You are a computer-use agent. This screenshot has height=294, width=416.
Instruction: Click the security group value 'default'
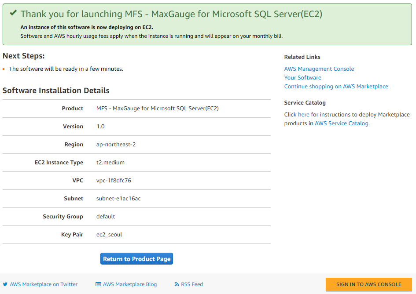point(106,216)
